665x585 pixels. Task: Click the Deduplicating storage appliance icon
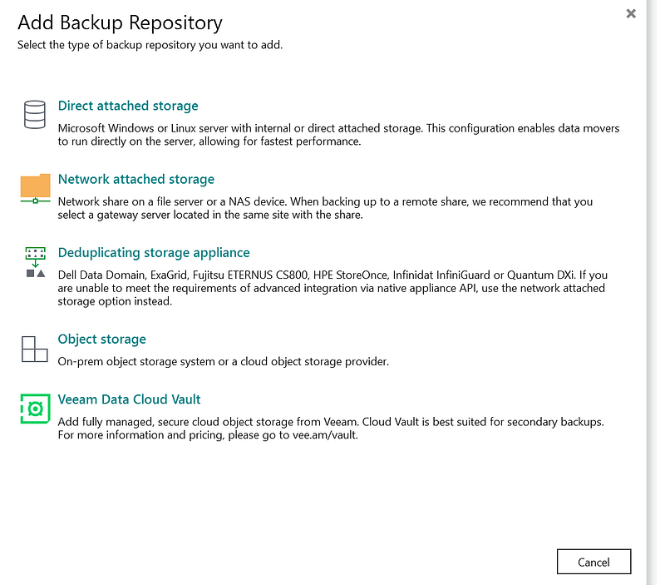(35, 261)
